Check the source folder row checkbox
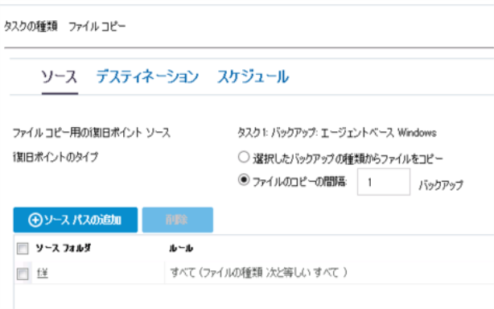Viewport: 494px width, 309px height. click(x=23, y=274)
